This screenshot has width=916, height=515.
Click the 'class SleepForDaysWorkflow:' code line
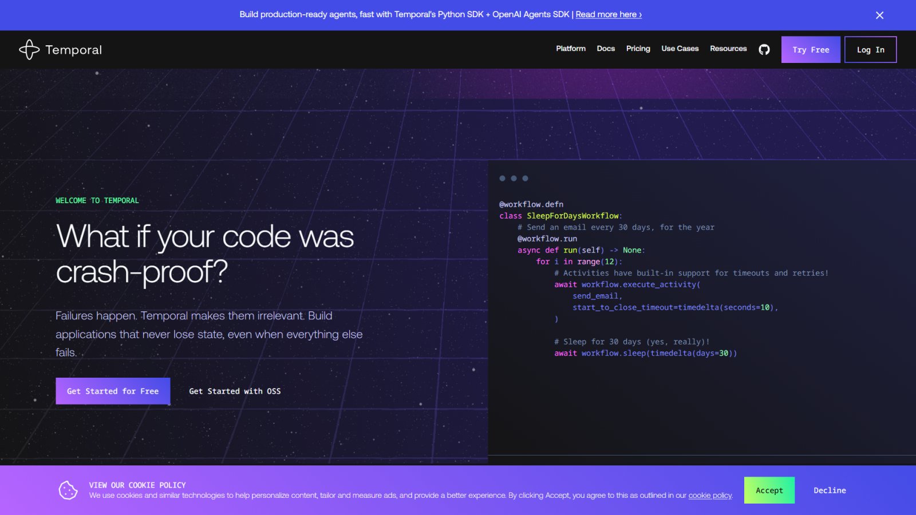point(560,216)
